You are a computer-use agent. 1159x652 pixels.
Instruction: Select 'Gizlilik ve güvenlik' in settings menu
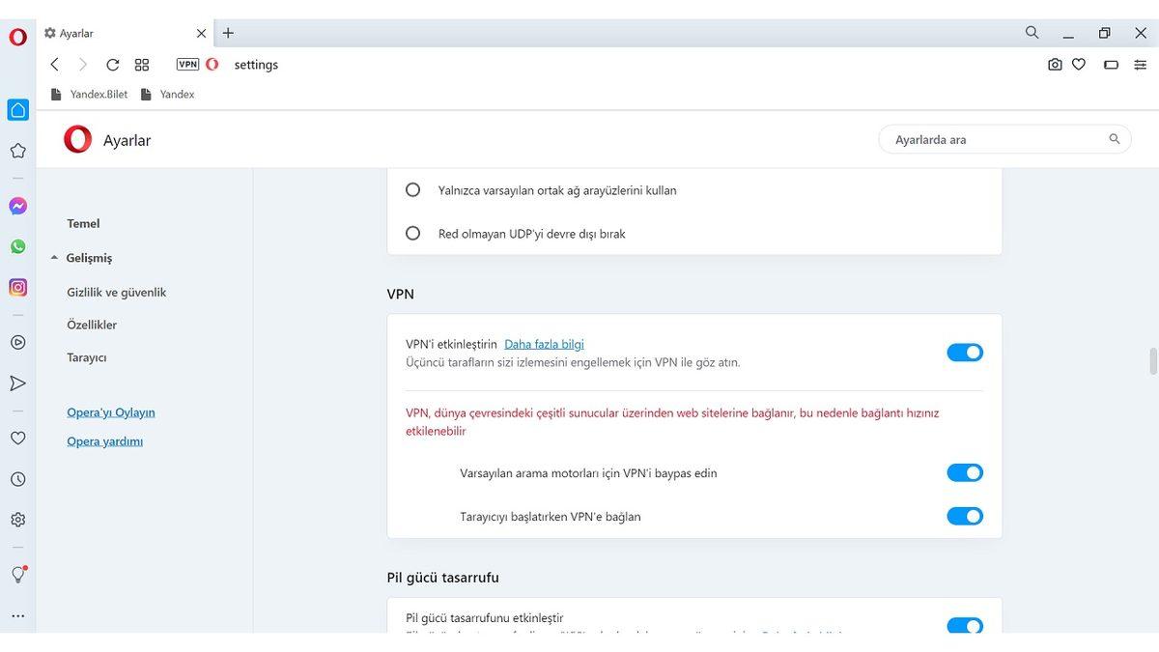pos(117,292)
